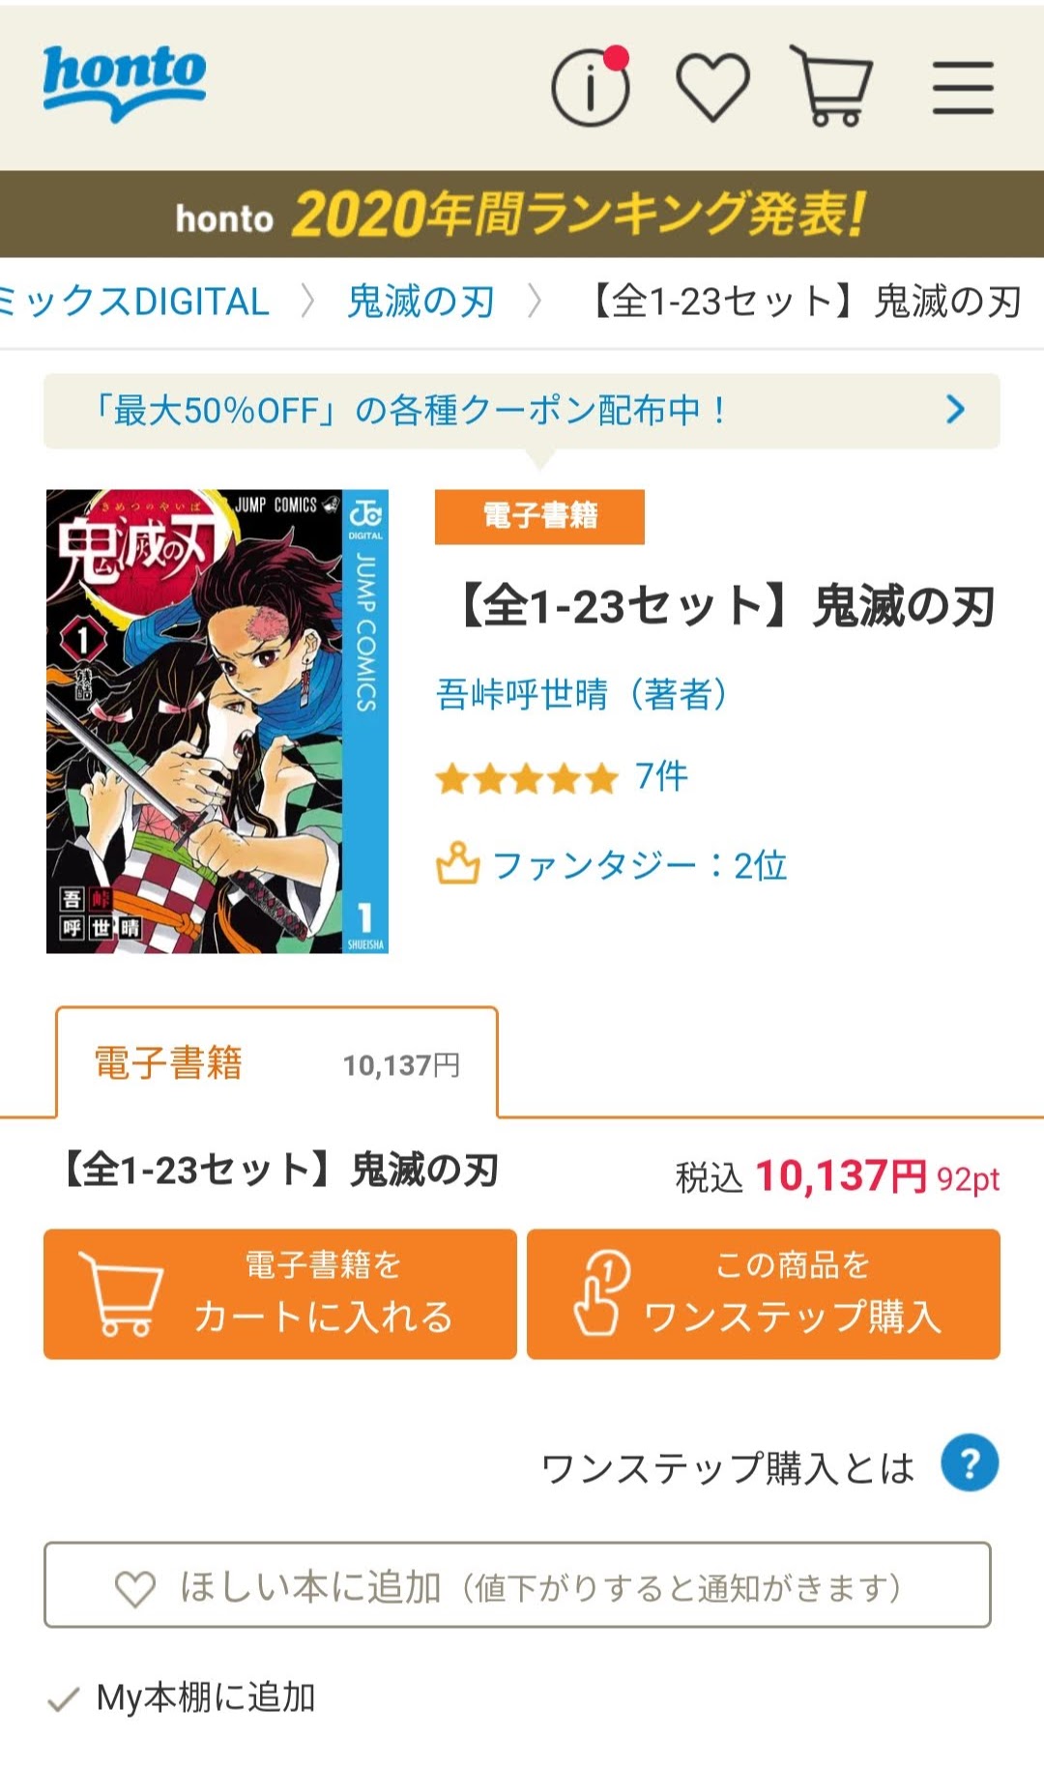1044x1767 pixels.
Task: Open the wishlist heart icon in header
Action: [712, 88]
